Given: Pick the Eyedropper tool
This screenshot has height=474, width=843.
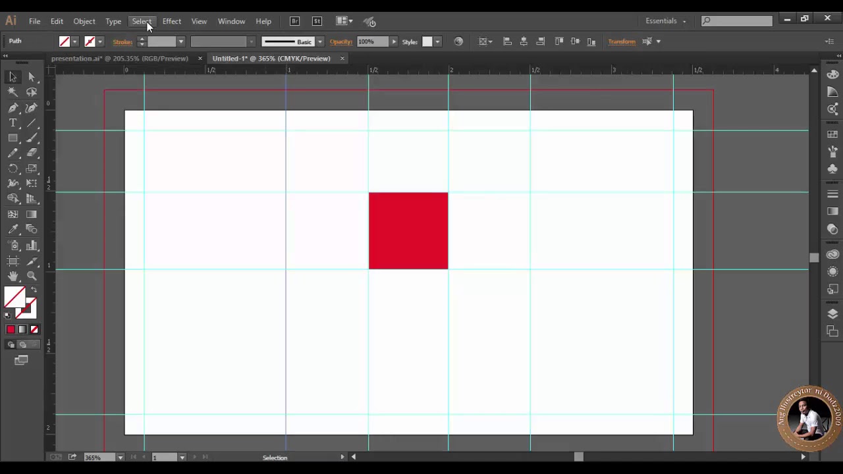Looking at the screenshot, I should click(x=13, y=229).
